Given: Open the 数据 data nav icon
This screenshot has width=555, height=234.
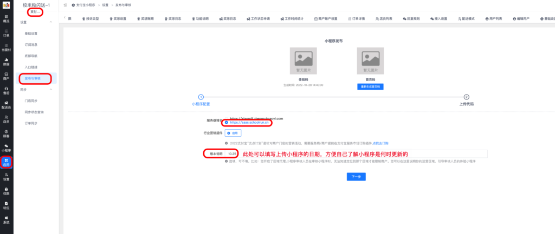Looking at the screenshot, I should (7, 62).
